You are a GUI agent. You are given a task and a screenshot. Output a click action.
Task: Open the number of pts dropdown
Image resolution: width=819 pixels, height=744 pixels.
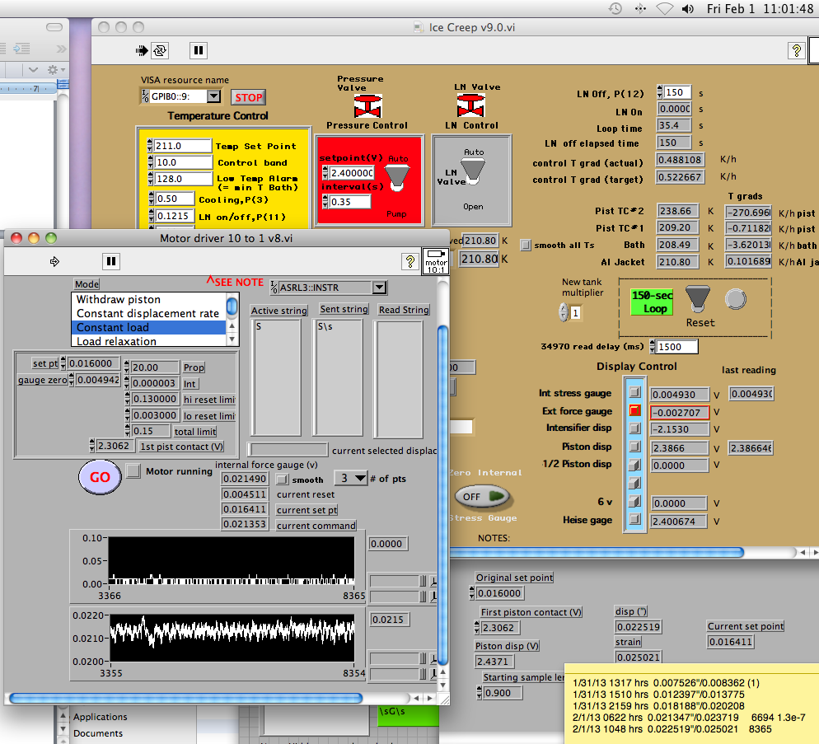[359, 478]
